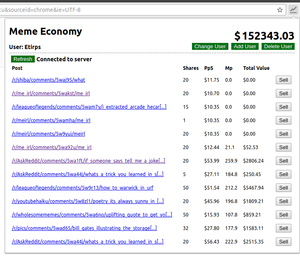The image size is (300, 259).
Task: Click the 107.8 Mp value
Action: coord(231,215)
